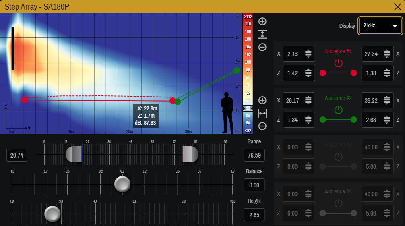This screenshot has width=405, height=226.
Task: Click Audience #3 end Z stepper 5.00
Action: click(386, 166)
